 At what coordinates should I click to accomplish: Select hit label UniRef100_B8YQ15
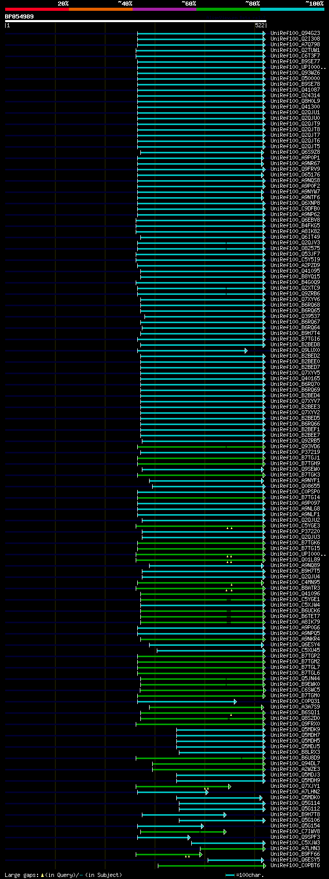click(295, 277)
